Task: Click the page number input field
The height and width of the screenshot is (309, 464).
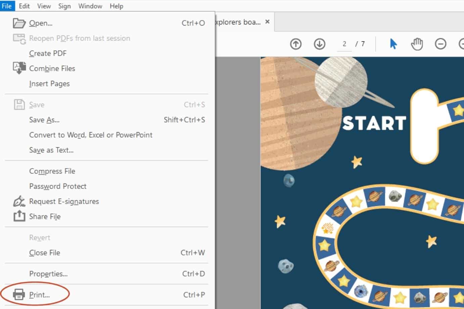Action: tap(343, 44)
